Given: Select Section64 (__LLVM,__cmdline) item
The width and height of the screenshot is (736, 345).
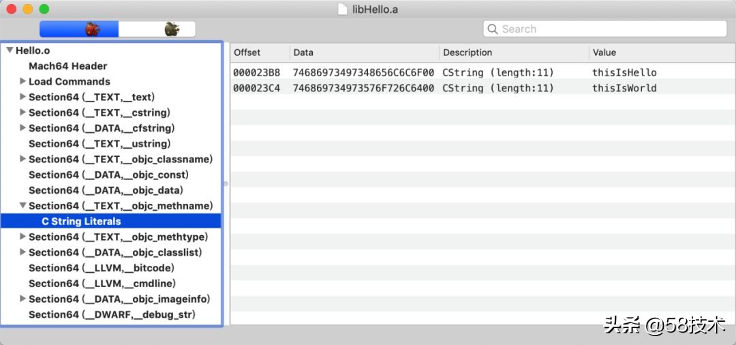Looking at the screenshot, I should pyautogui.click(x=102, y=283).
